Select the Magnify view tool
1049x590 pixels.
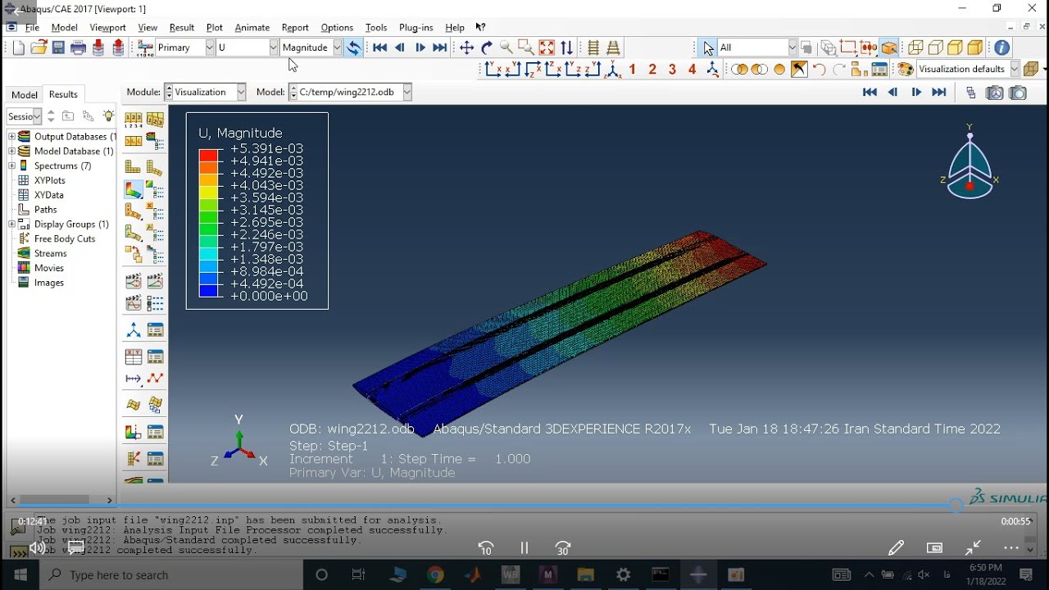506,48
